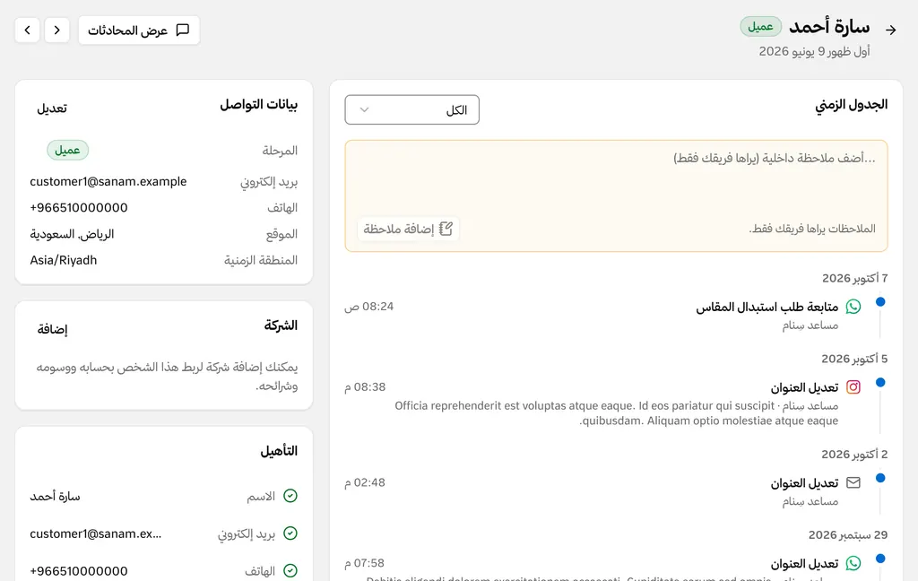Click the blue timeline dot for 5 أكتوبر
This screenshot has width=918, height=581.
point(880,383)
